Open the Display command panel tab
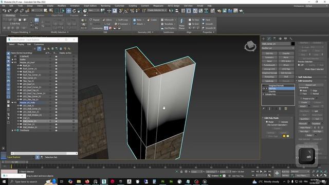329x185 pixels. click(285, 39)
